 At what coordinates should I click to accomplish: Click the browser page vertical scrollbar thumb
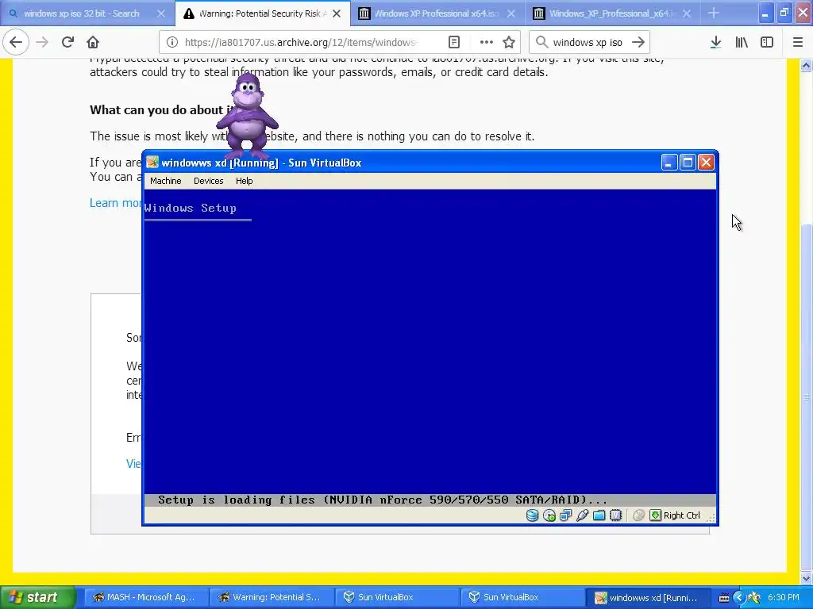(x=806, y=399)
